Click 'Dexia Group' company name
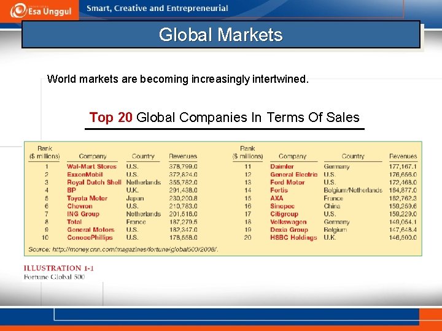 click(x=289, y=230)
